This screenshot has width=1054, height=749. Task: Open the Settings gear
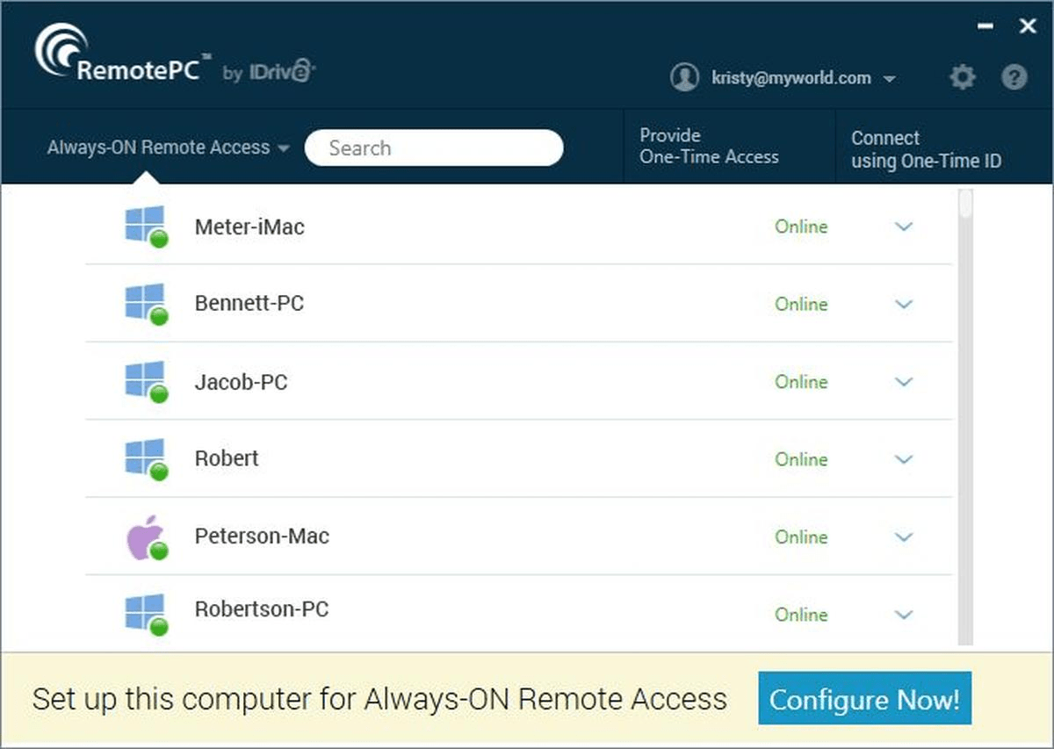pos(962,77)
